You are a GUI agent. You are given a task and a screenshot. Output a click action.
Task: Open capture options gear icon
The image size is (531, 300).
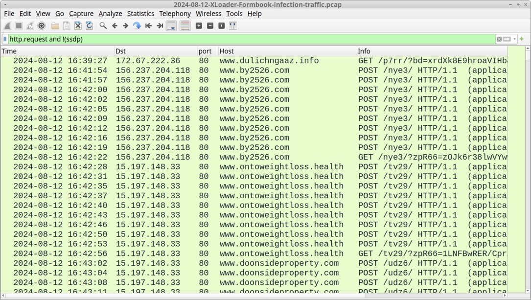tap(41, 26)
